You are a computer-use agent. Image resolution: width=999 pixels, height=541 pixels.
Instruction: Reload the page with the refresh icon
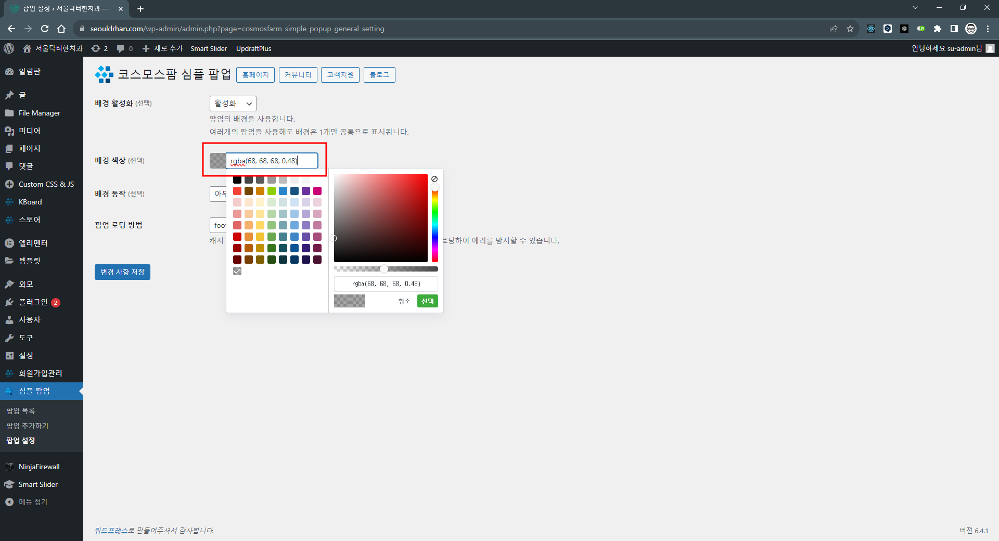45,29
